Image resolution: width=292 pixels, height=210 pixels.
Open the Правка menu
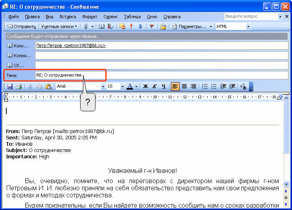coord(32,17)
